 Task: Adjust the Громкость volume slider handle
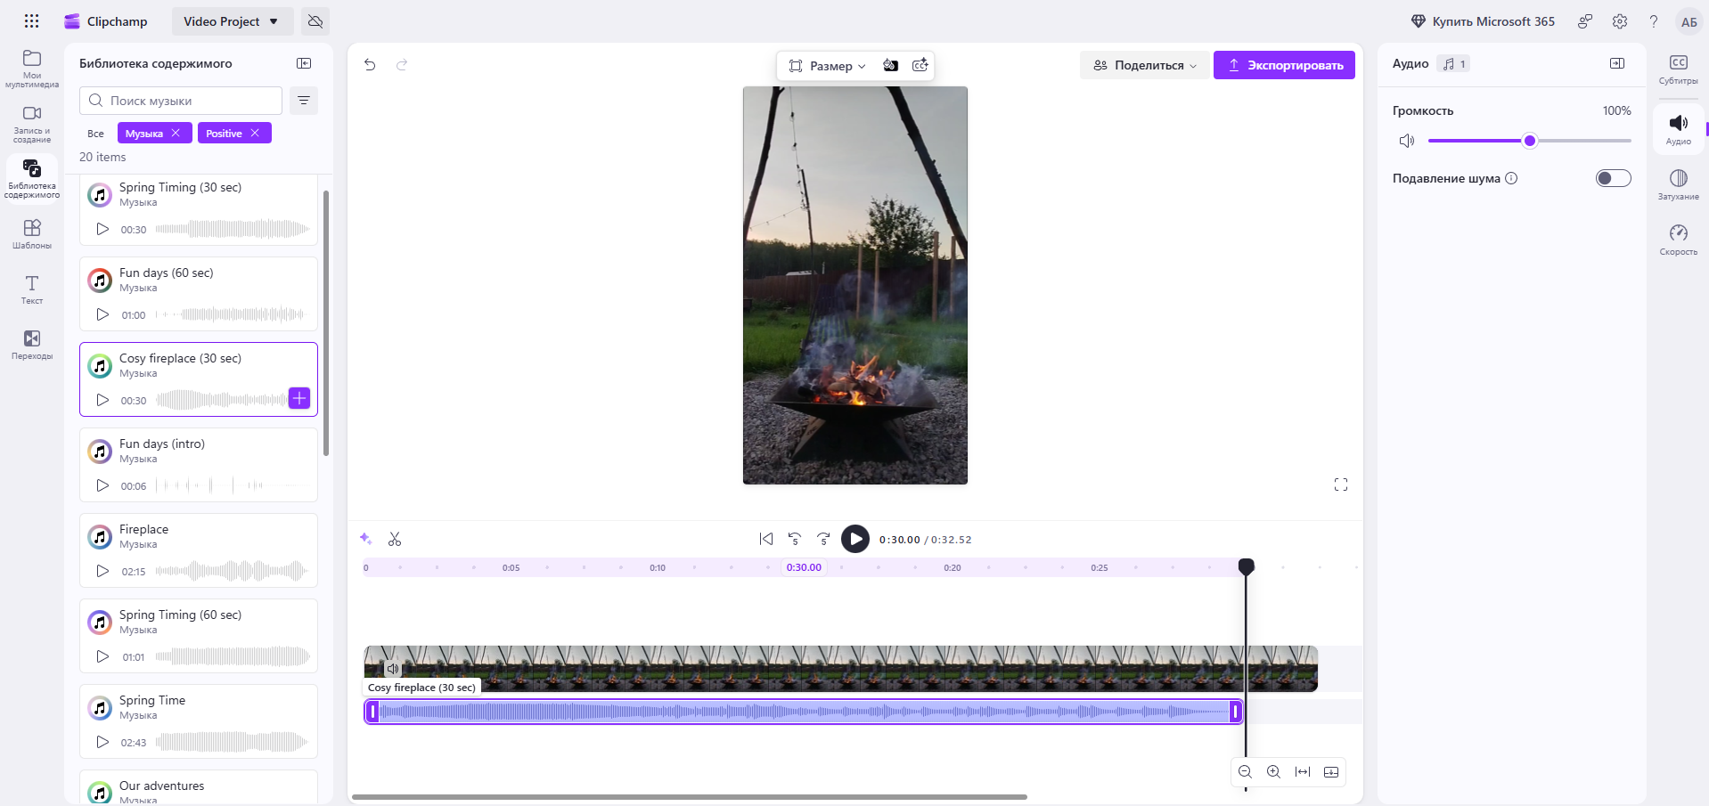(1530, 141)
